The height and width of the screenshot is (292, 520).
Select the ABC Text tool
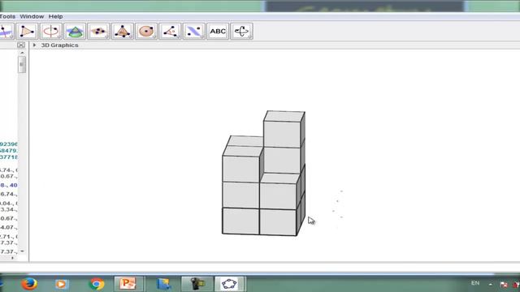pyautogui.click(x=218, y=32)
